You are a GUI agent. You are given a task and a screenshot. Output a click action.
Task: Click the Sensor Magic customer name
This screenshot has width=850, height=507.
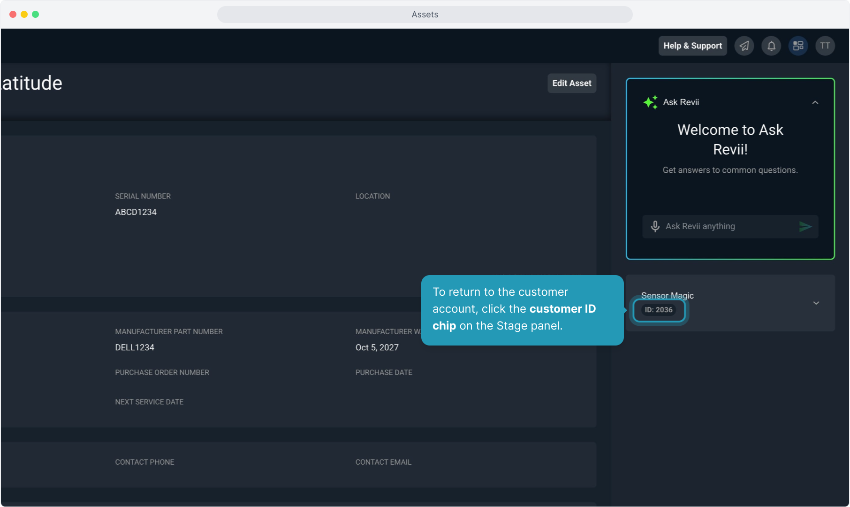click(x=667, y=295)
